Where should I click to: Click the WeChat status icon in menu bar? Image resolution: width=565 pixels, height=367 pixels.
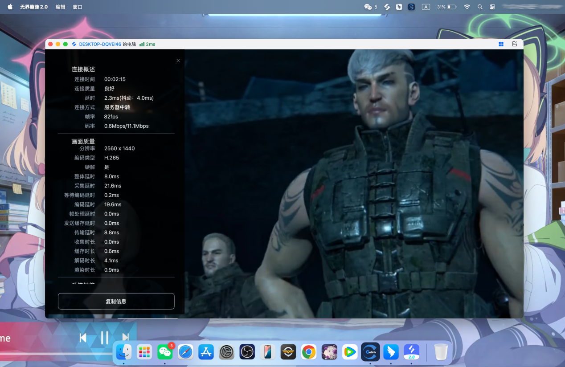[x=368, y=7]
